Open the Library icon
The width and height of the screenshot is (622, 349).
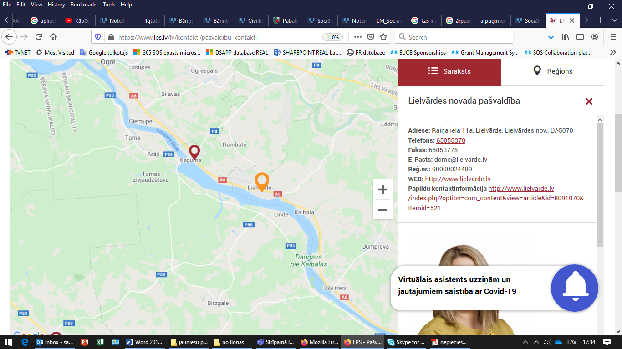point(566,37)
